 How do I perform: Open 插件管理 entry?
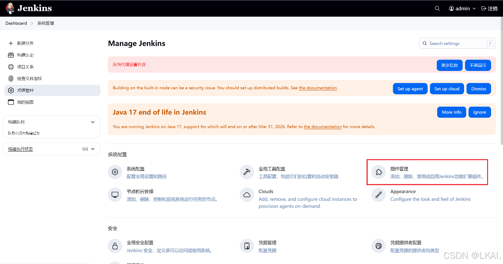point(427,172)
